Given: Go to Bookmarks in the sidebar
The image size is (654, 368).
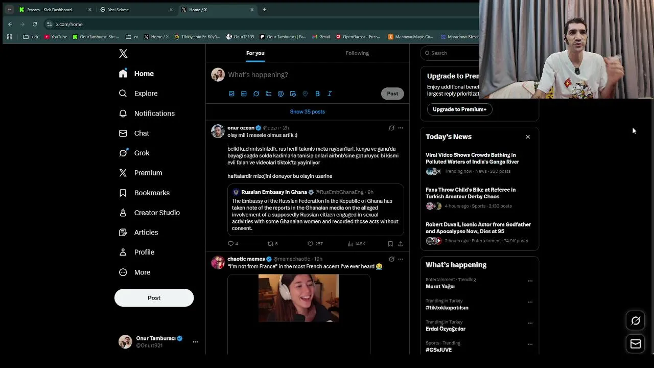Looking at the screenshot, I should [x=144, y=193].
